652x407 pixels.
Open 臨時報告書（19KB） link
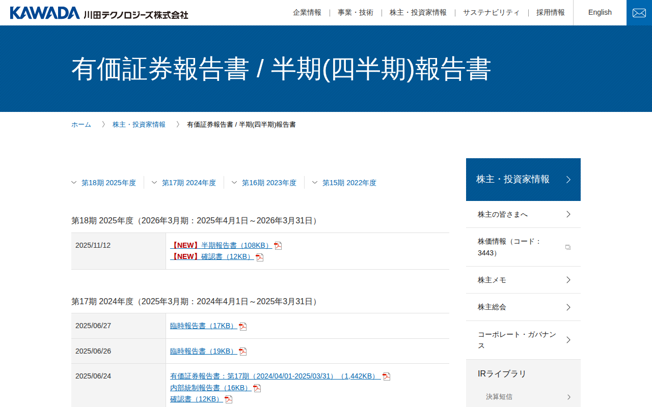(x=204, y=351)
